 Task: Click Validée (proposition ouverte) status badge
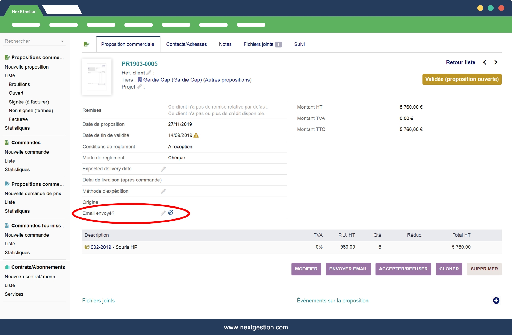(462, 79)
